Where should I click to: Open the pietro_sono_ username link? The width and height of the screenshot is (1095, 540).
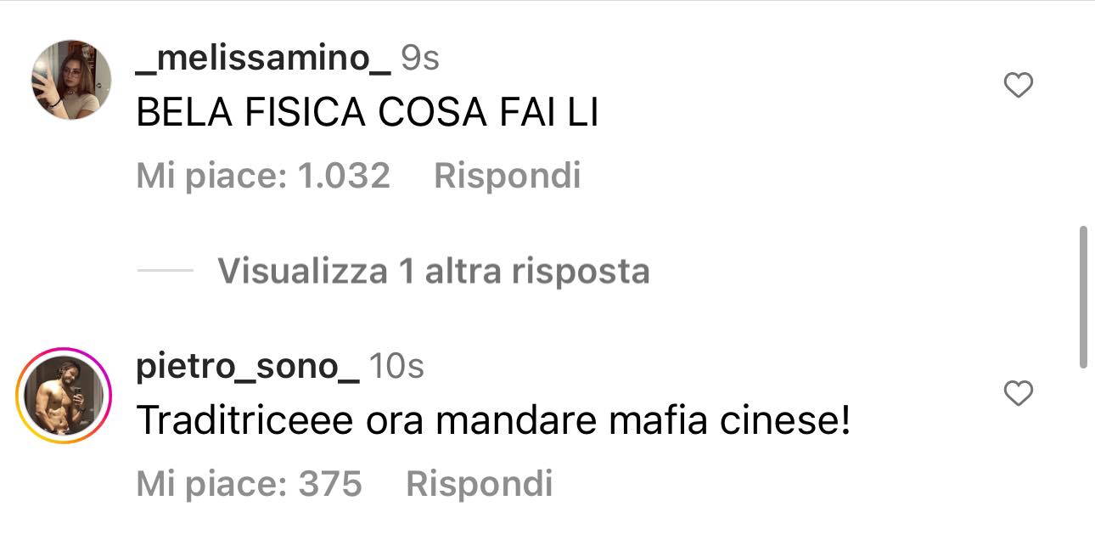click(248, 367)
